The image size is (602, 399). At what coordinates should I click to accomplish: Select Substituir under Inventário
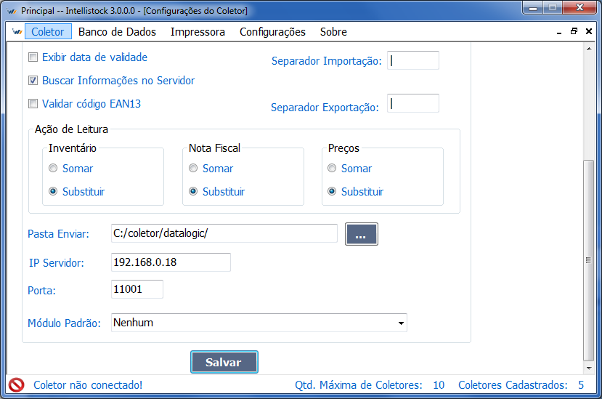click(x=53, y=191)
